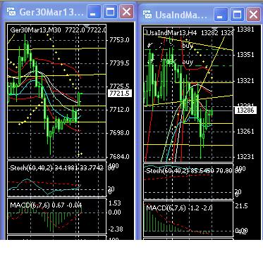
Task: Select Stoch(60,40,2) label in UsaInd window
Action: [x=166, y=171]
